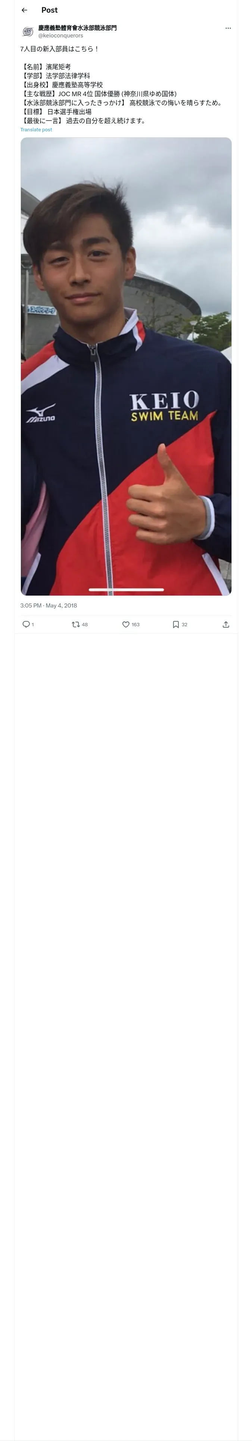Screen dimensions: 252x1441
Task: Click the bookmark count 32
Action: coord(184,624)
